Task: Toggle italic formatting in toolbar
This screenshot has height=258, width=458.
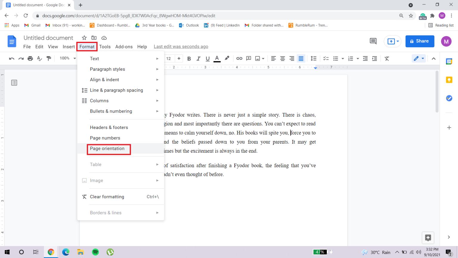Action: [x=198, y=59]
